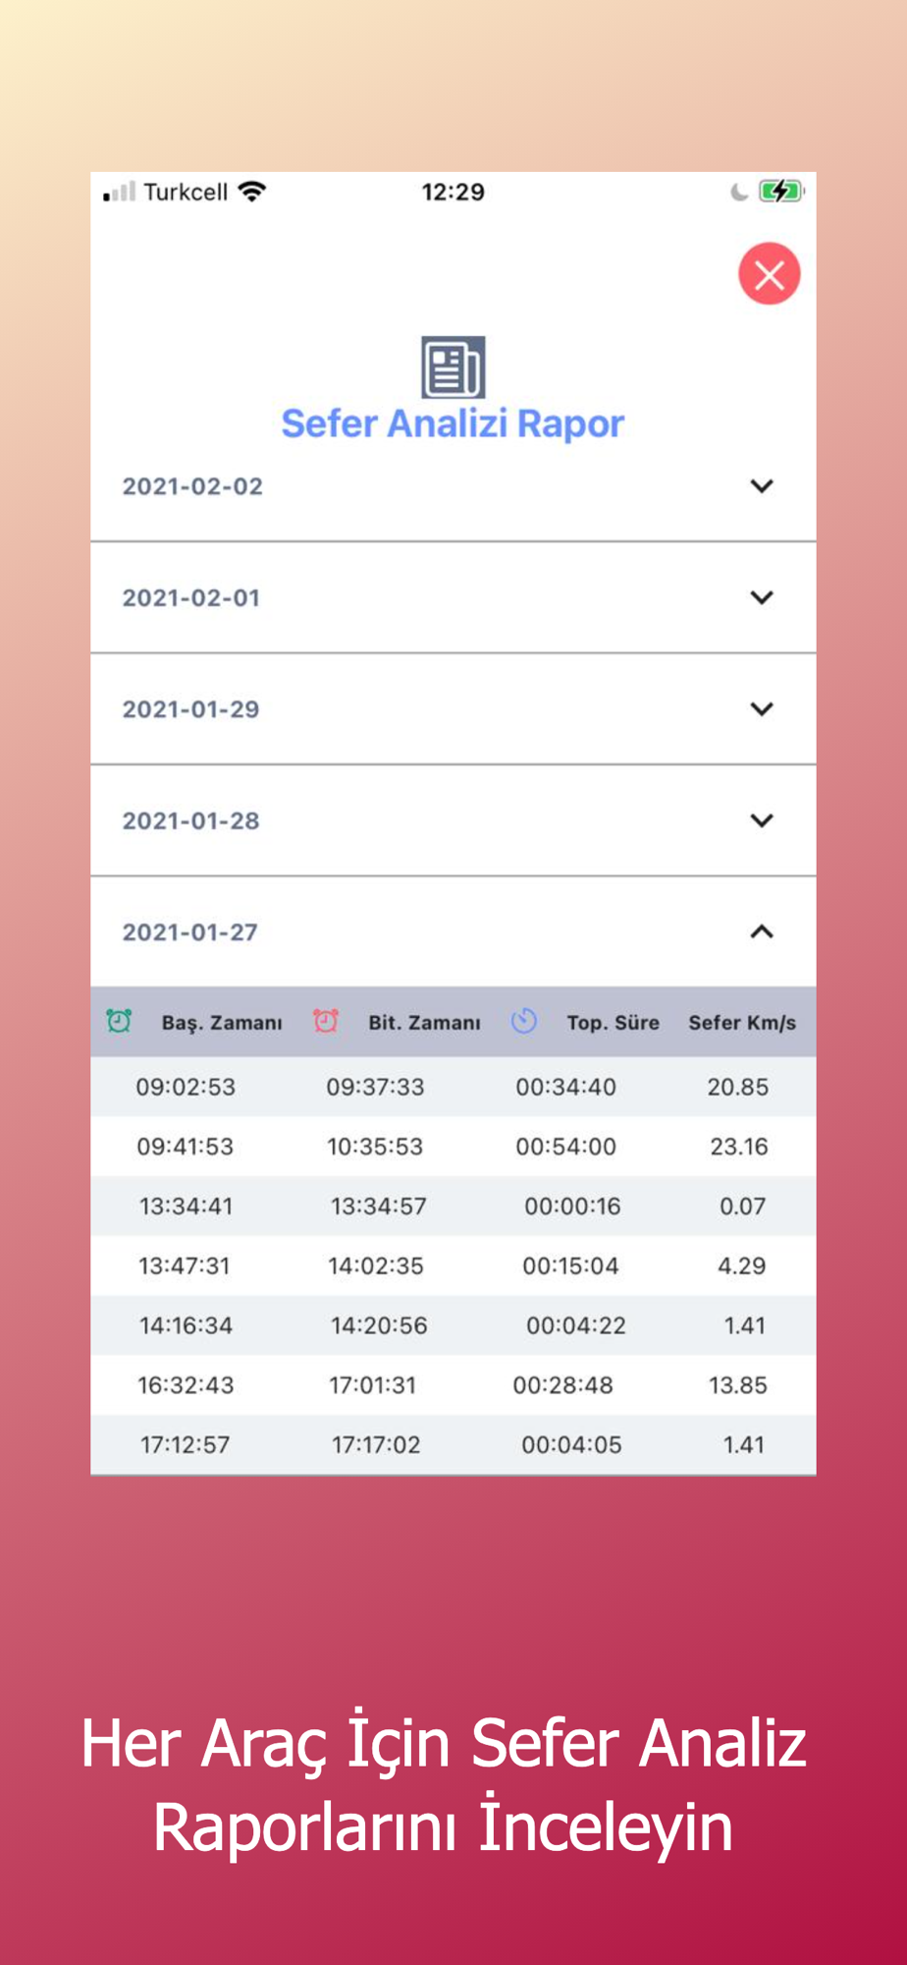907x1965 pixels.
Task: Tap the do-not-disturb moon icon
Action: (739, 192)
